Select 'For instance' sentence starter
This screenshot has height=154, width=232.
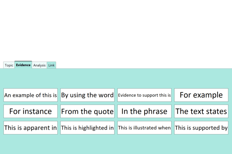click(31, 111)
